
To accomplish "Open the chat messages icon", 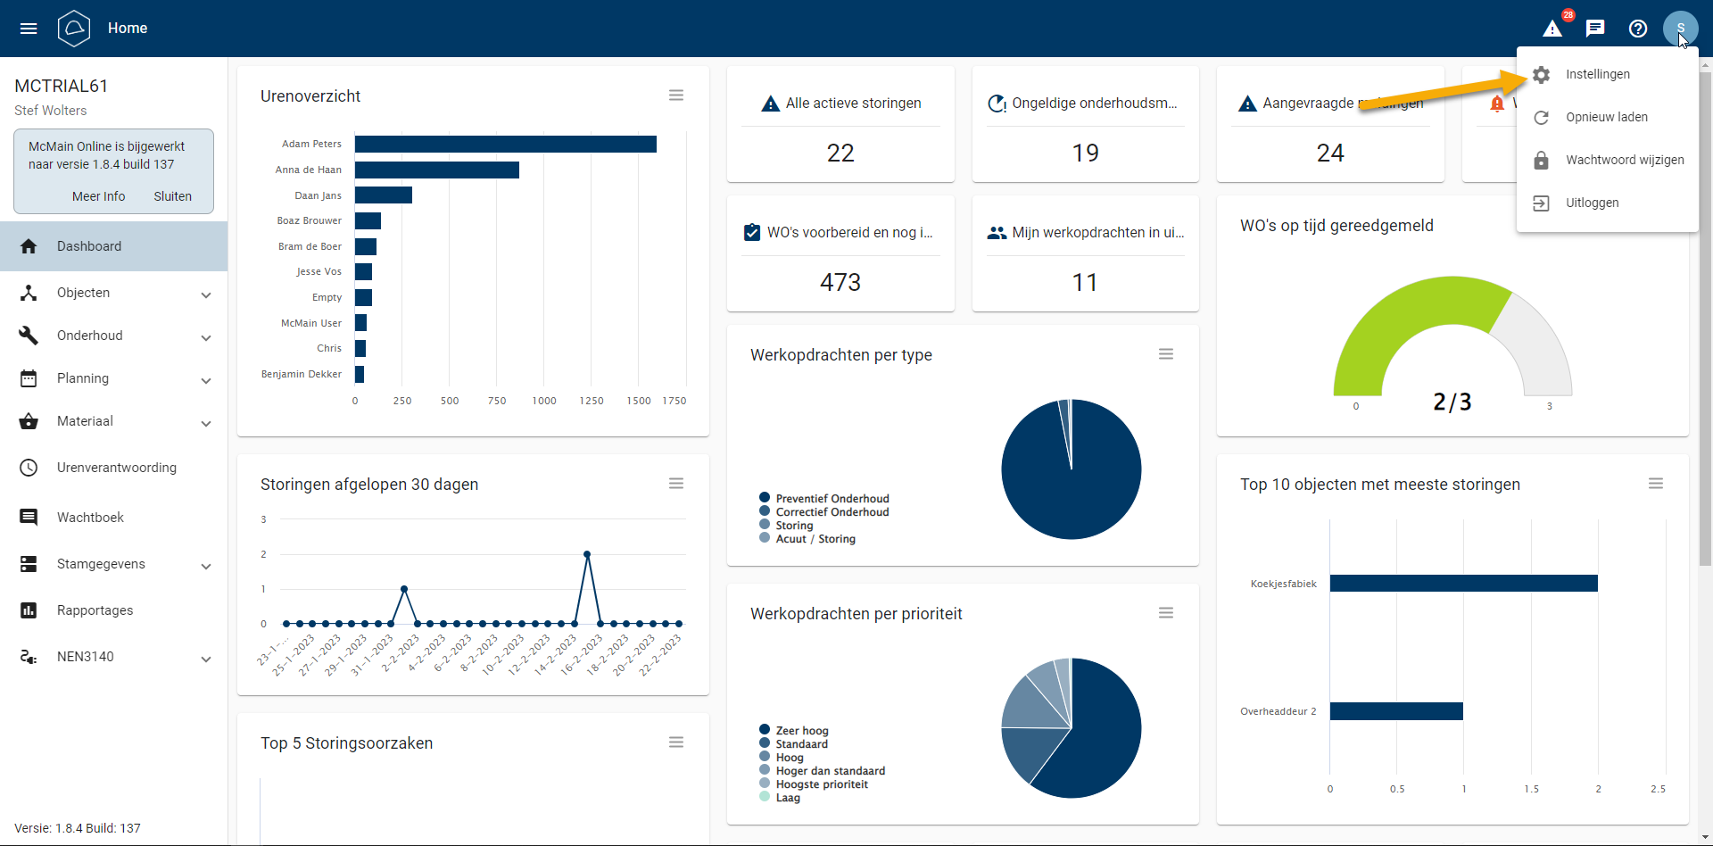I will pyautogui.click(x=1595, y=29).
